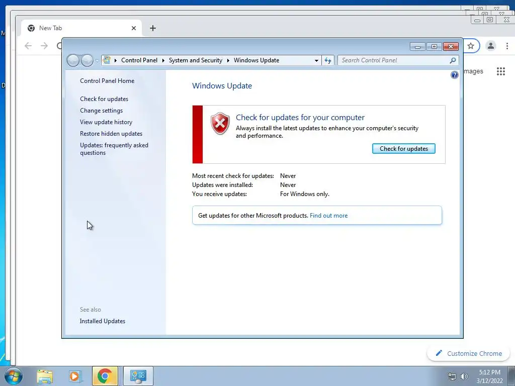Click Customize Chrome button
This screenshot has width=515, height=386.
[x=468, y=353]
